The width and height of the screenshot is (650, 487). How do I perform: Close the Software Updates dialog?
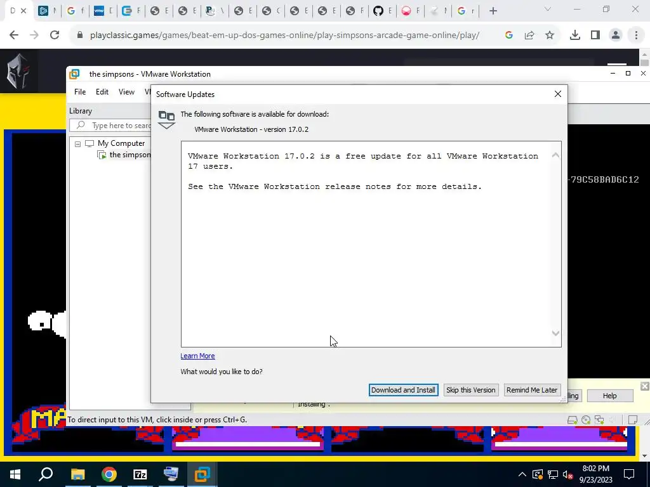(557, 94)
